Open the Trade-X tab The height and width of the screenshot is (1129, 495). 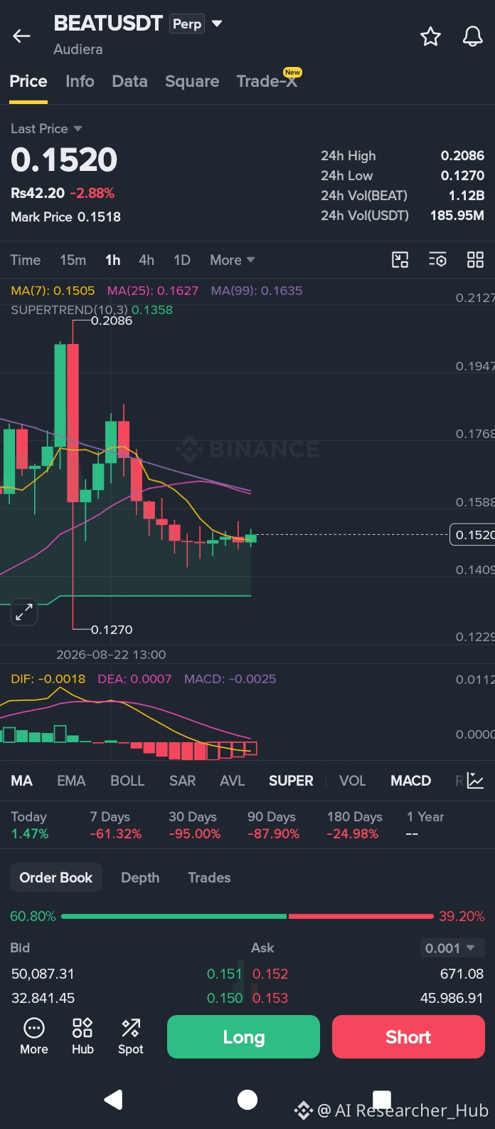click(x=268, y=80)
